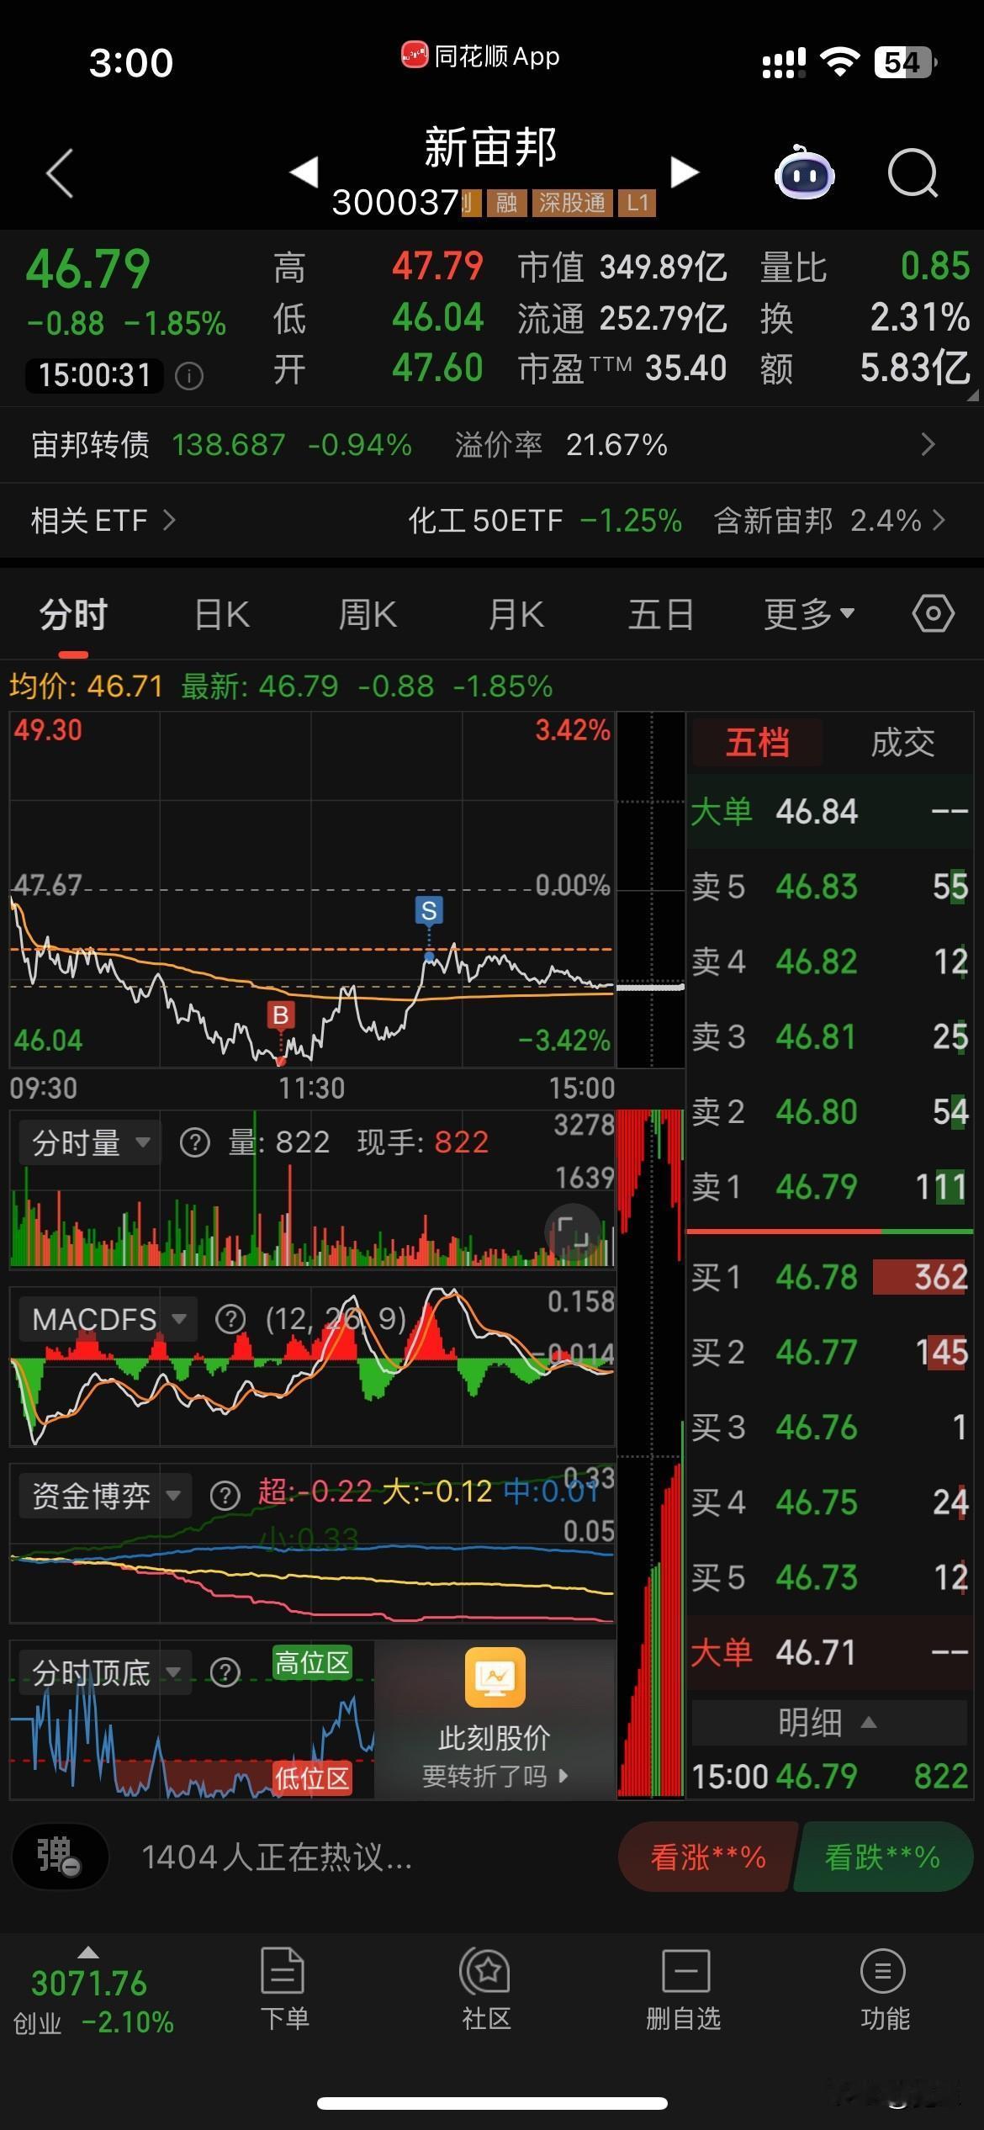Switch to the 周K tab
Image resolution: width=984 pixels, height=2130 pixels.
(x=368, y=615)
